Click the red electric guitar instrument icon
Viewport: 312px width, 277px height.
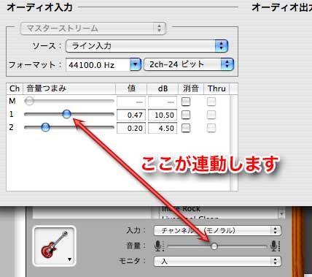click(54, 246)
